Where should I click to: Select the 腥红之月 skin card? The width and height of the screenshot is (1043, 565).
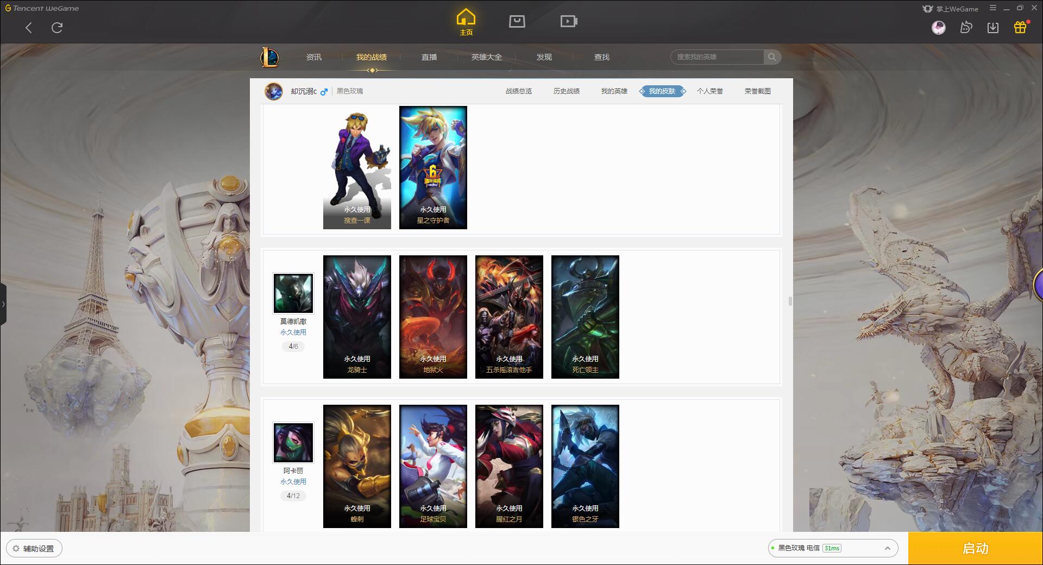pyautogui.click(x=509, y=466)
